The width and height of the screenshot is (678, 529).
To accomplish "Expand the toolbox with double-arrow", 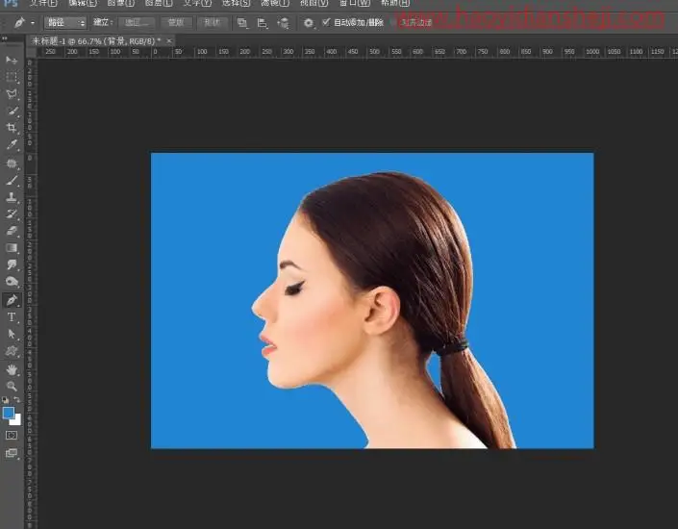I will [x=5, y=38].
